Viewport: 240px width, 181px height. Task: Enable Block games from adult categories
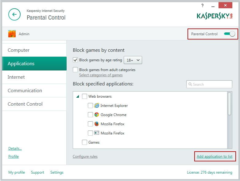pos(75,70)
